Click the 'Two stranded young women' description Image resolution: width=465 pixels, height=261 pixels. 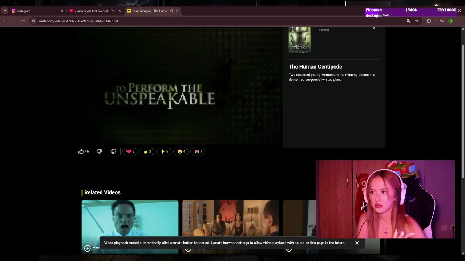[332, 77]
